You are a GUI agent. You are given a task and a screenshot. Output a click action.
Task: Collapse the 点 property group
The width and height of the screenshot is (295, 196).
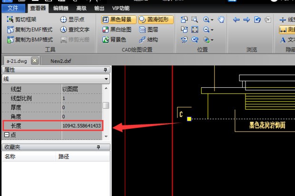pos(7,134)
